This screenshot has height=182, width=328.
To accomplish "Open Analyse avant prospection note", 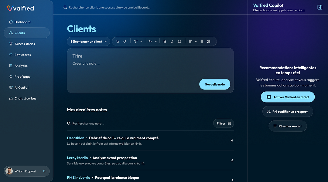I will click(x=114, y=158).
